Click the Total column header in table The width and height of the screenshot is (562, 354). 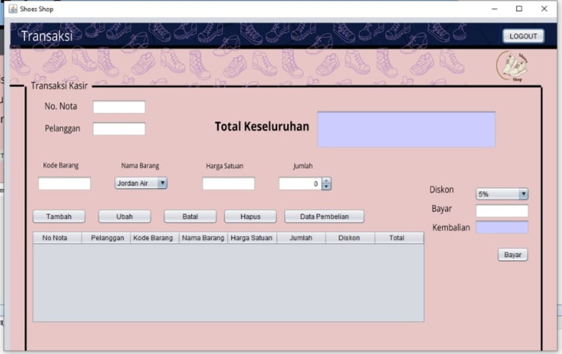click(x=397, y=238)
